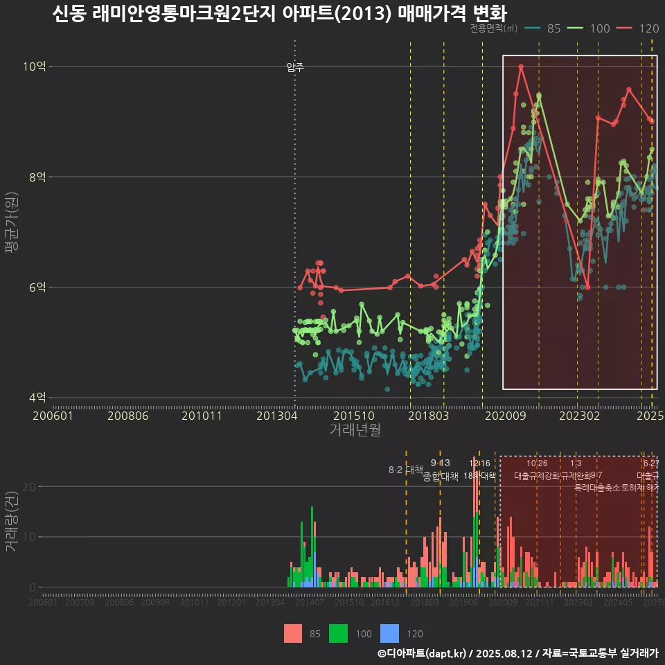Click 202405 on the volume chart axis

(617, 602)
